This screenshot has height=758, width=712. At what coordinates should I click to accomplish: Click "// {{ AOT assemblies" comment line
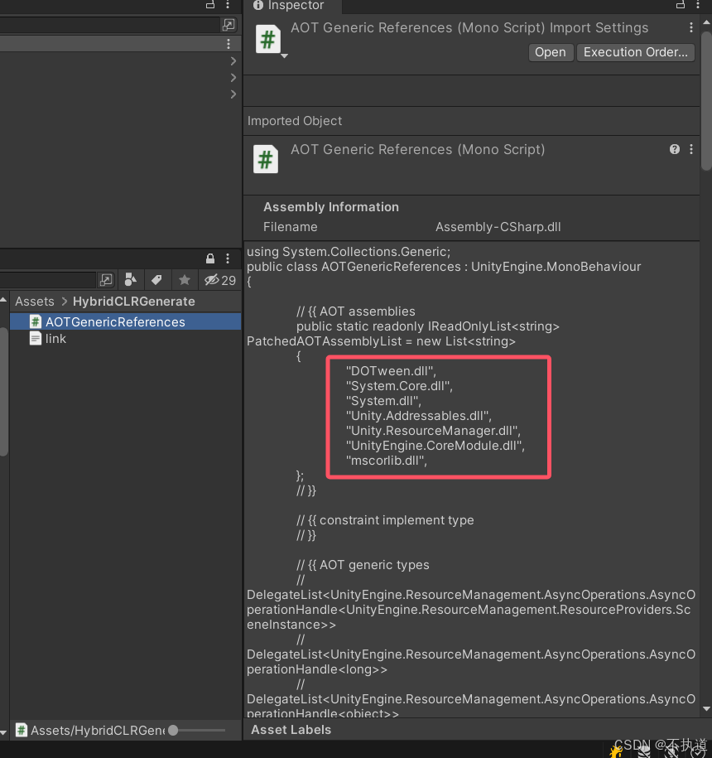click(355, 311)
